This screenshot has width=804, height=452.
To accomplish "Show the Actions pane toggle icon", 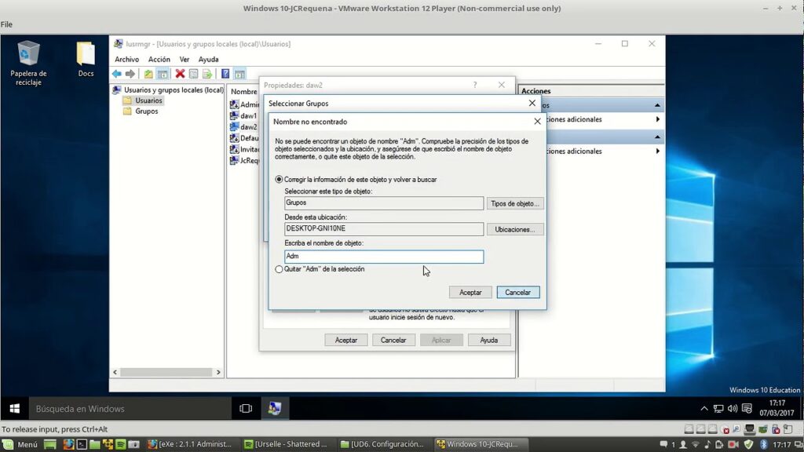I will pos(239,74).
